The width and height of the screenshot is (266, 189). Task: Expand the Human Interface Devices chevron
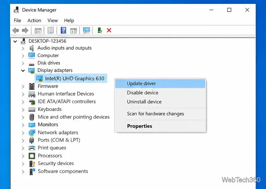[23, 94]
